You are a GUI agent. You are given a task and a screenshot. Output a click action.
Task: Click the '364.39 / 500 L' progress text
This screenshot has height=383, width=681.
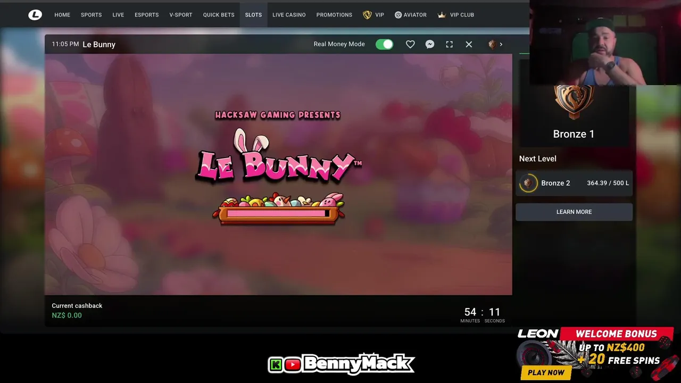coord(608,183)
